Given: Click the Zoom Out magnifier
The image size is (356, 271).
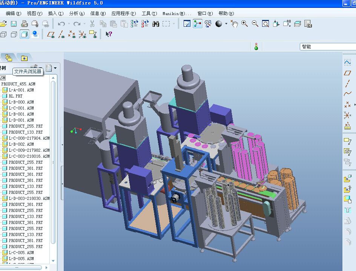Looking at the screenshot, I should (x=255, y=24).
